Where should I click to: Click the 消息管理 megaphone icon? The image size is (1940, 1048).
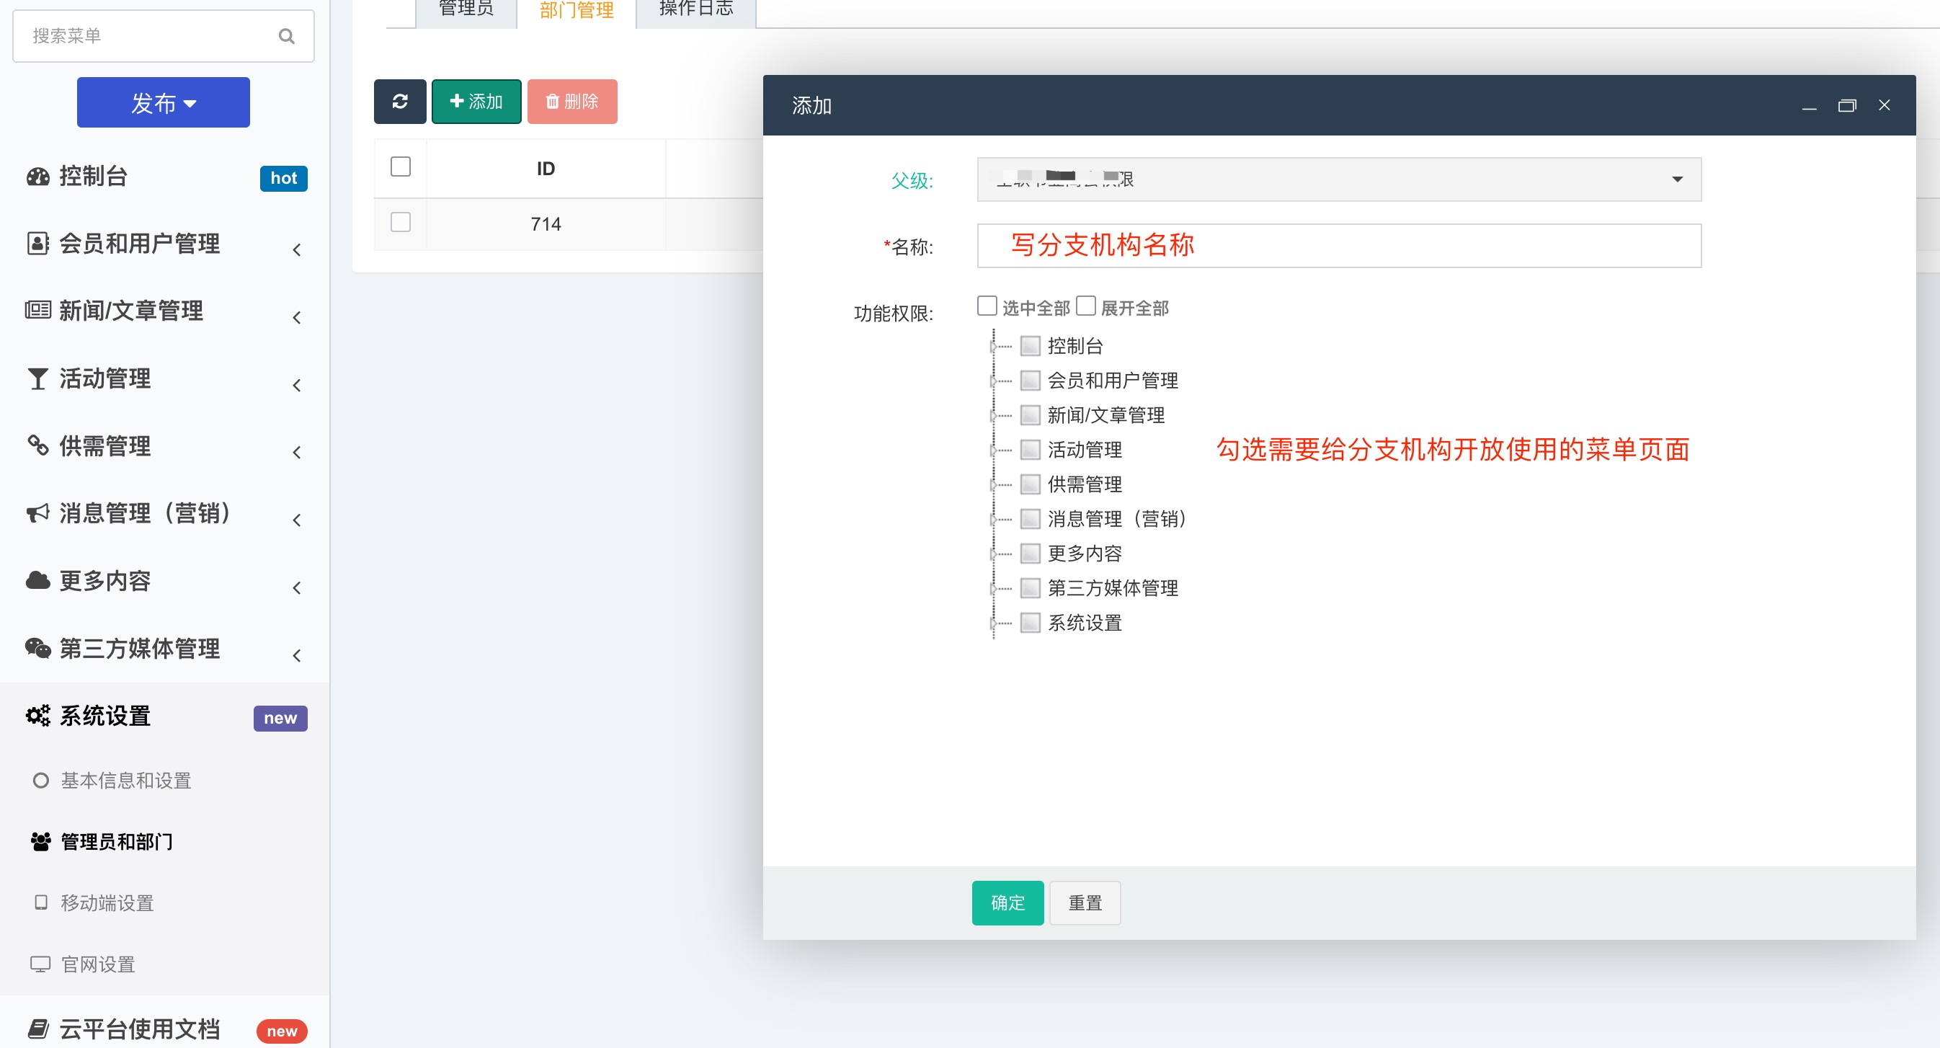37,513
